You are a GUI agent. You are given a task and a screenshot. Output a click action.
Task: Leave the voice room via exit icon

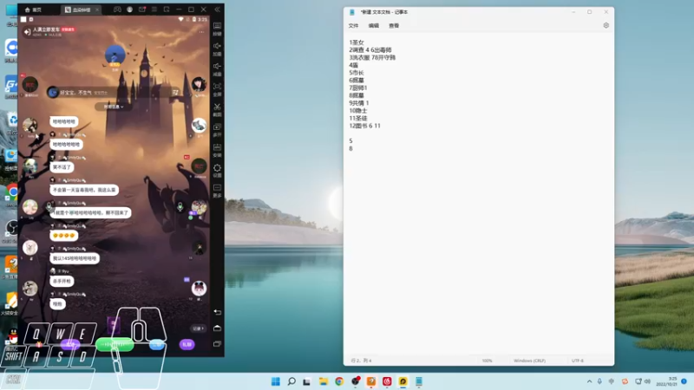point(27,32)
